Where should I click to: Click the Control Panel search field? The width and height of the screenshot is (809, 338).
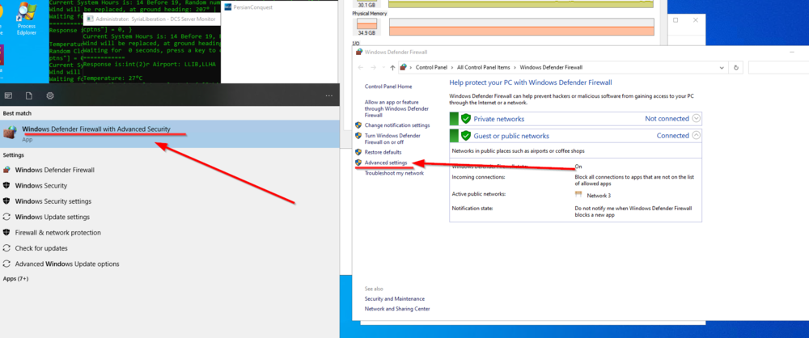click(x=778, y=68)
